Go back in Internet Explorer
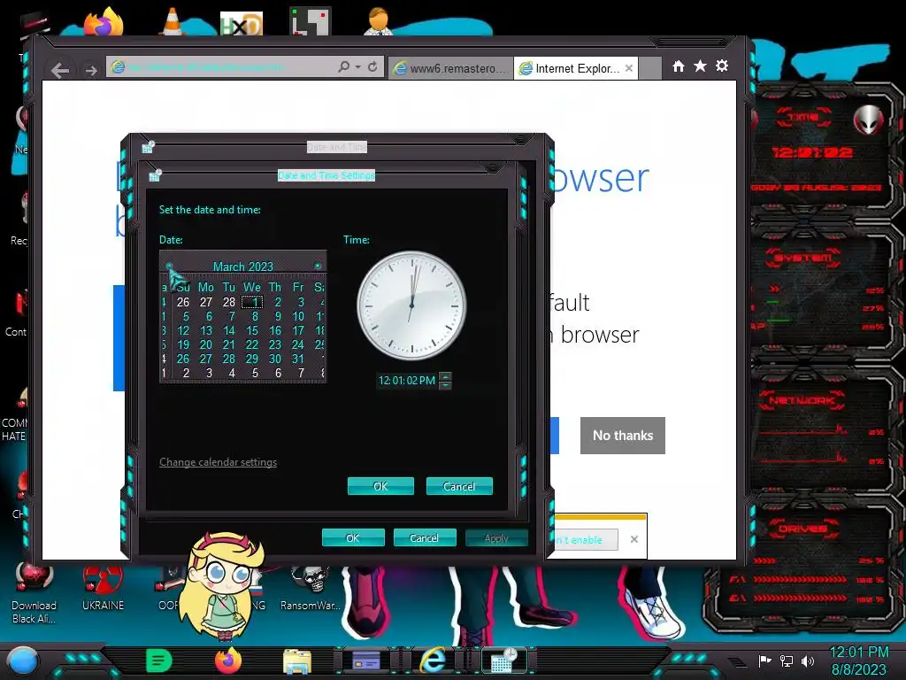The height and width of the screenshot is (680, 906). pos(60,71)
